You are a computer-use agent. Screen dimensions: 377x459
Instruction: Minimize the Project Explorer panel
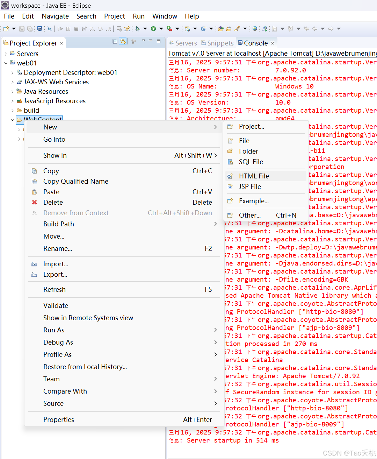[x=151, y=41]
